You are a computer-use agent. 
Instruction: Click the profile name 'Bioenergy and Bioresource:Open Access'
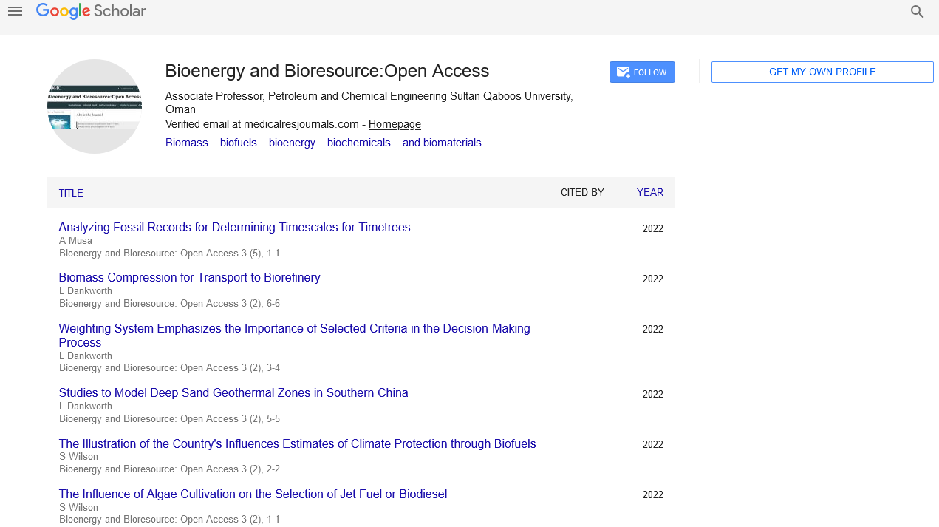tap(327, 71)
